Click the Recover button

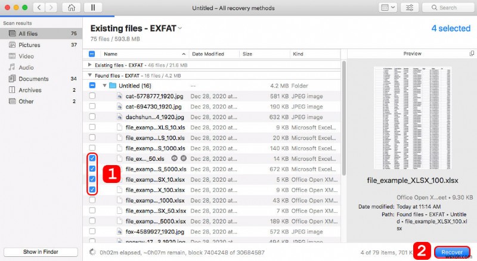tap(452, 252)
